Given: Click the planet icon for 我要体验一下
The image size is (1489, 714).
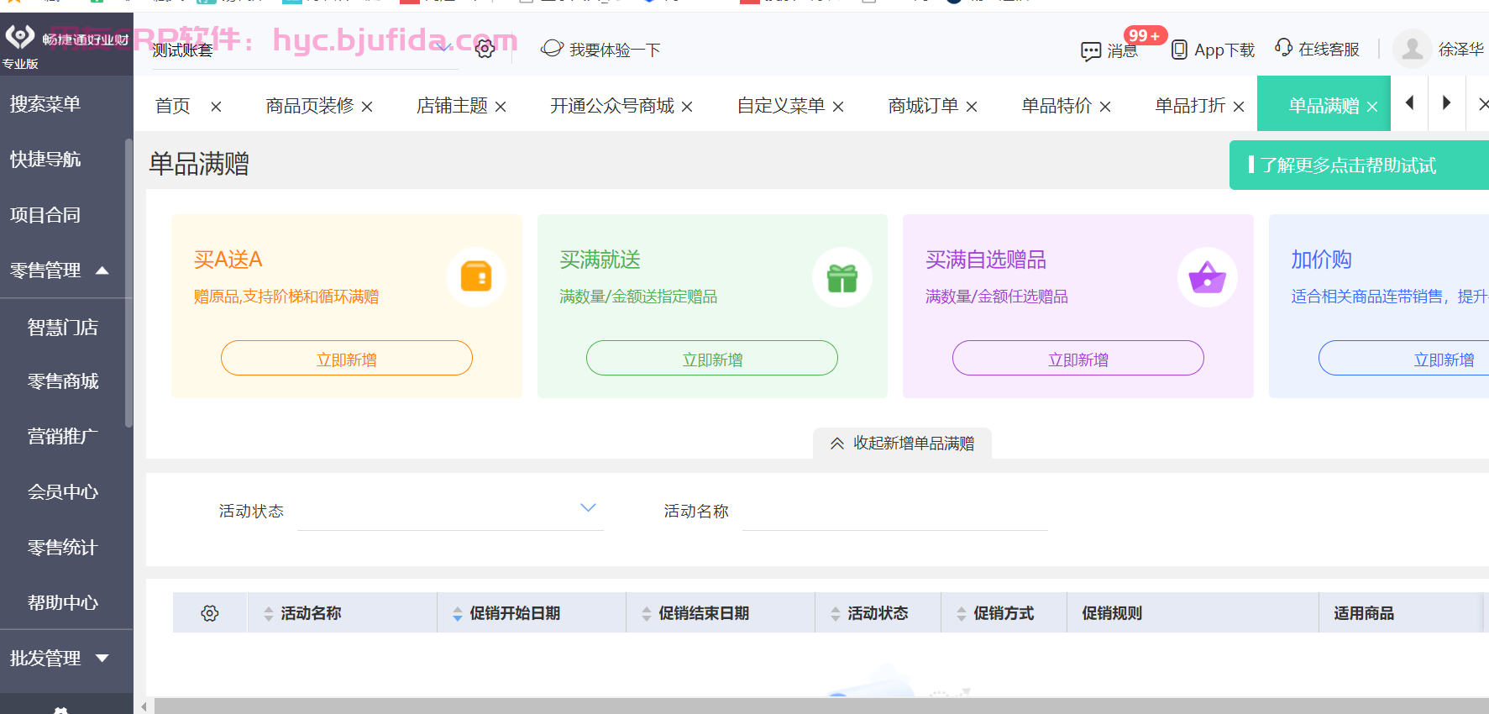Looking at the screenshot, I should (x=552, y=49).
